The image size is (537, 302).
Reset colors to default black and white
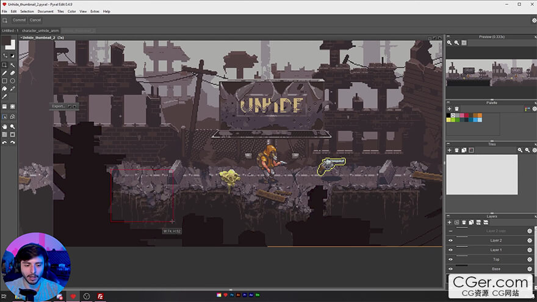coord(13,56)
